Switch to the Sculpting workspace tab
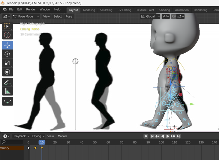The height and width of the screenshot is (160, 219). click(x=106, y=10)
